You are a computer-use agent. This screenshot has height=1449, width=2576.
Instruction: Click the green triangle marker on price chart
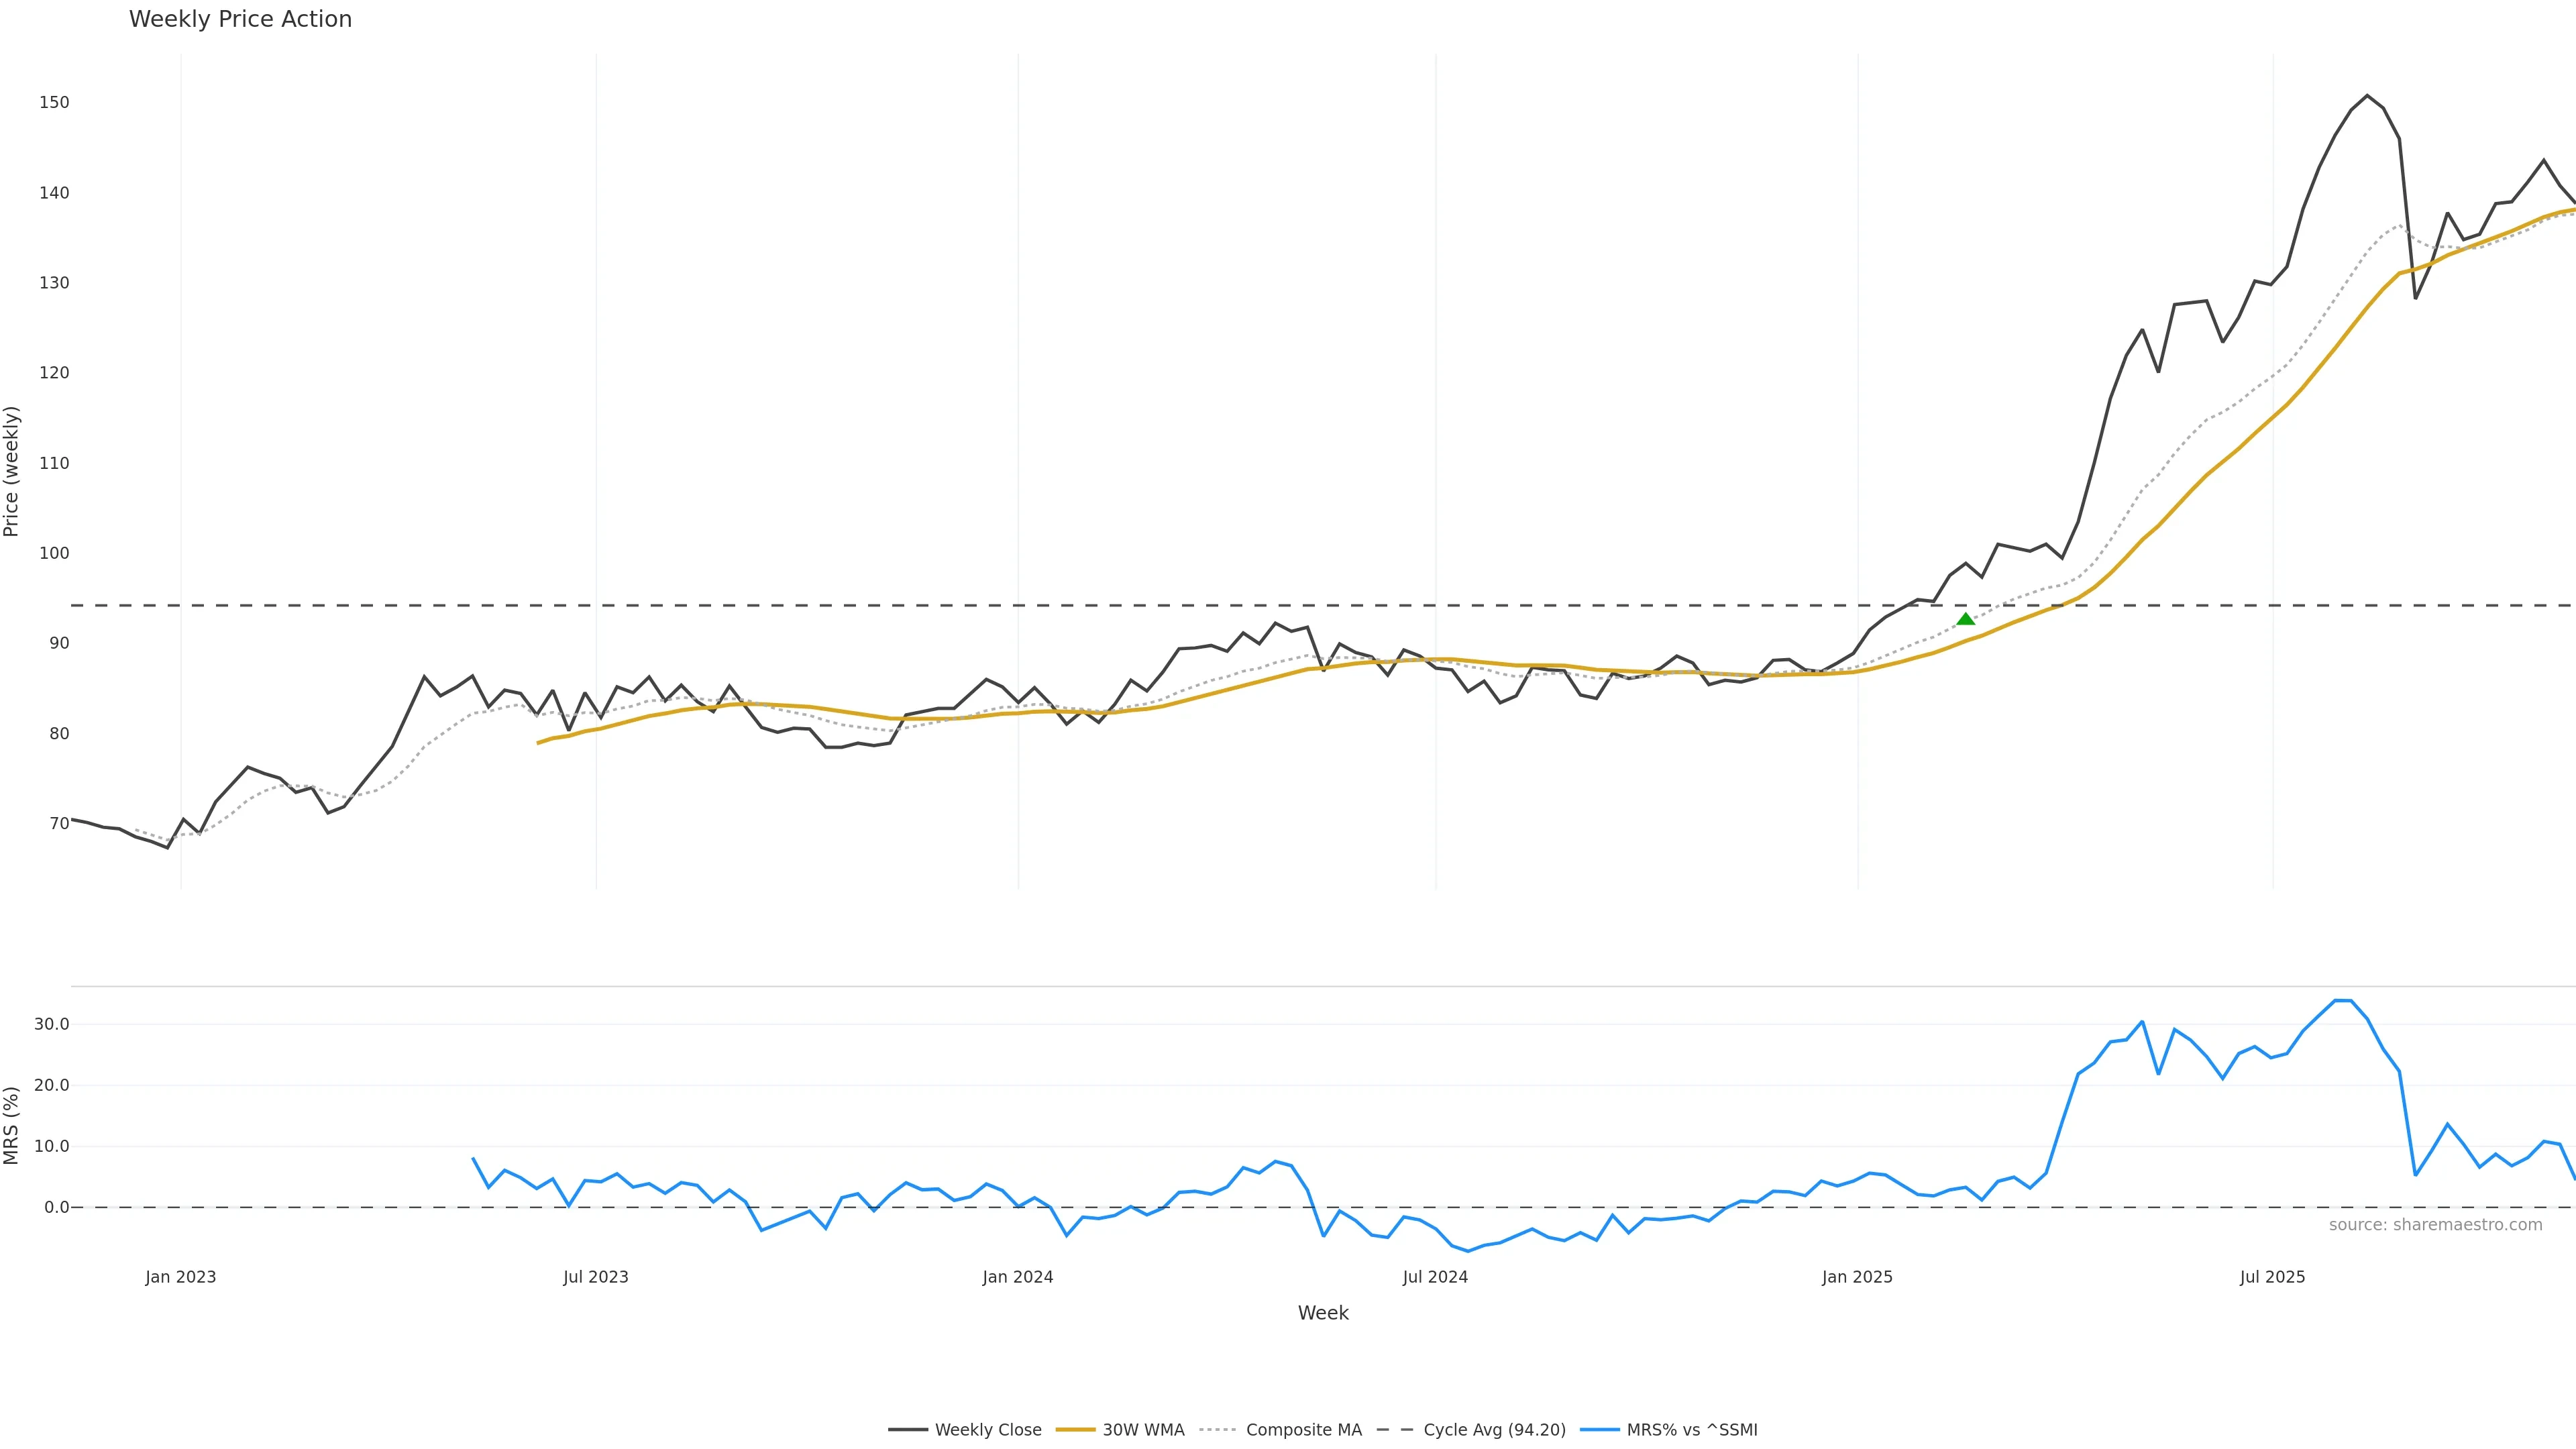(1965, 619)
